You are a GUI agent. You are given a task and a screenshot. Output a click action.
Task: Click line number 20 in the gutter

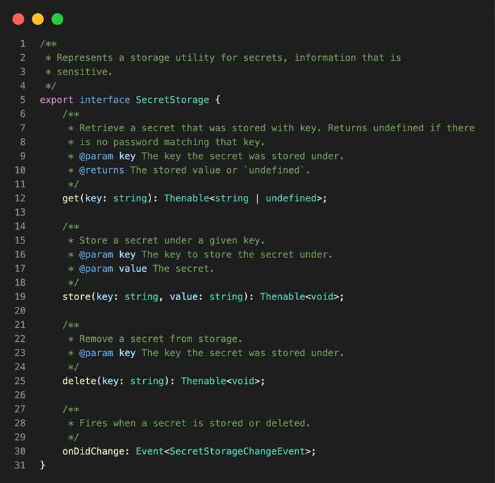click(x=20, y=311)
